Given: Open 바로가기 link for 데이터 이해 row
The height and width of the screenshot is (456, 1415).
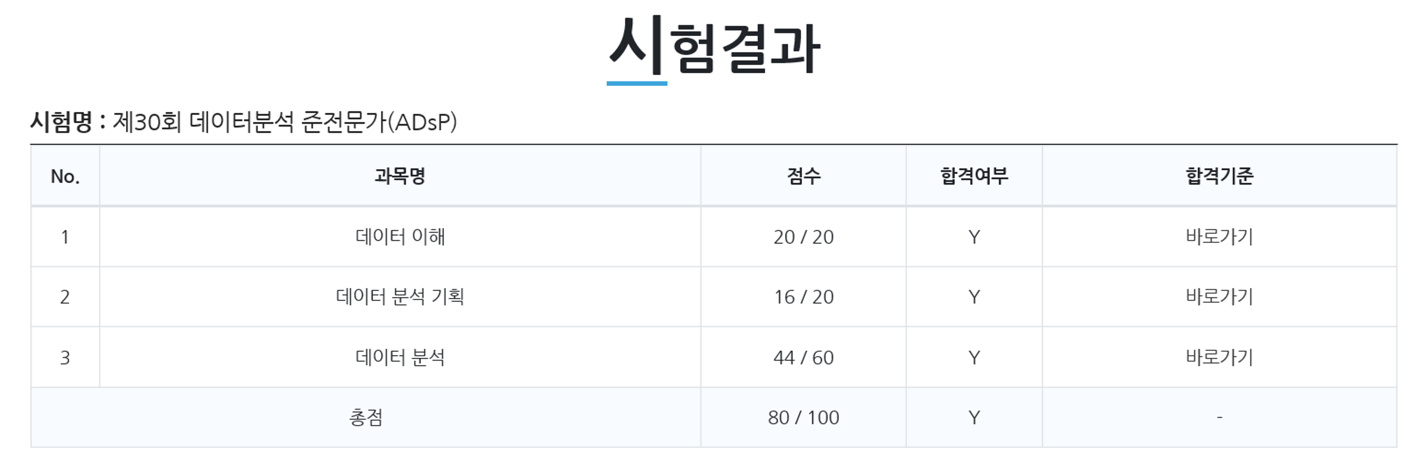Looking at the screenshot, I should [1219, 237].
